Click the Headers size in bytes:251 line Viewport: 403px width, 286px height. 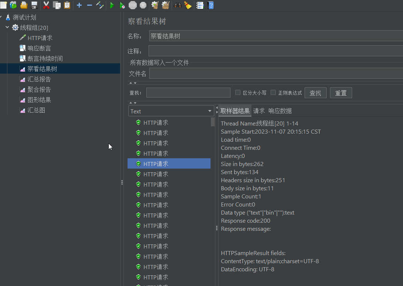253,180
